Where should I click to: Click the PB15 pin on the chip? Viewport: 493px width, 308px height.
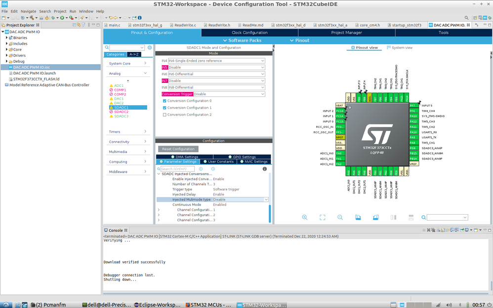tap(414, 154)
